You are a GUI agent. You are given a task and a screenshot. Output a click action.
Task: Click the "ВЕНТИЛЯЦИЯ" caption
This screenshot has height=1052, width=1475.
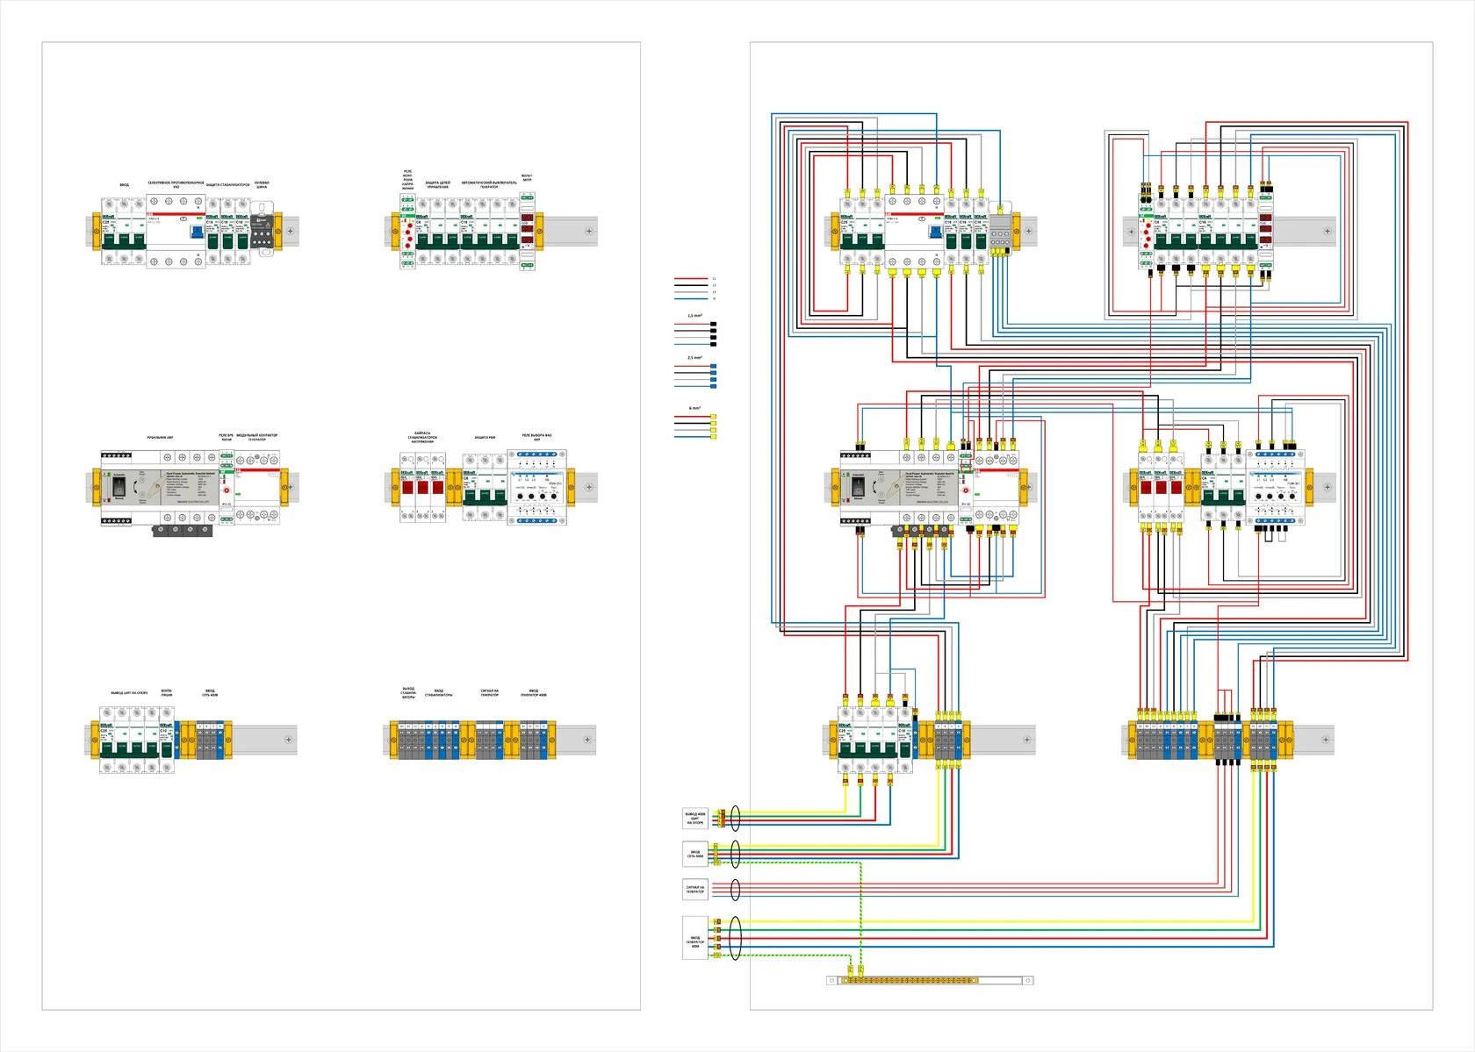click(x=167, y=692)
